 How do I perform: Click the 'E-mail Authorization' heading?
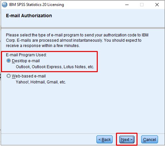[x=29, y=16]
